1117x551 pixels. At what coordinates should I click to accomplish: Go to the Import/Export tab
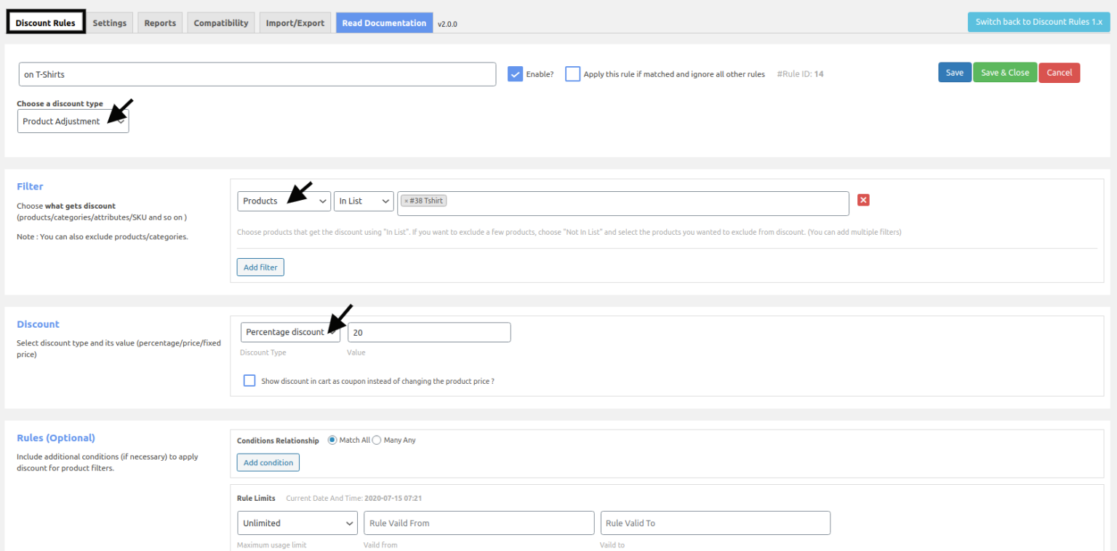click(295, 23)
